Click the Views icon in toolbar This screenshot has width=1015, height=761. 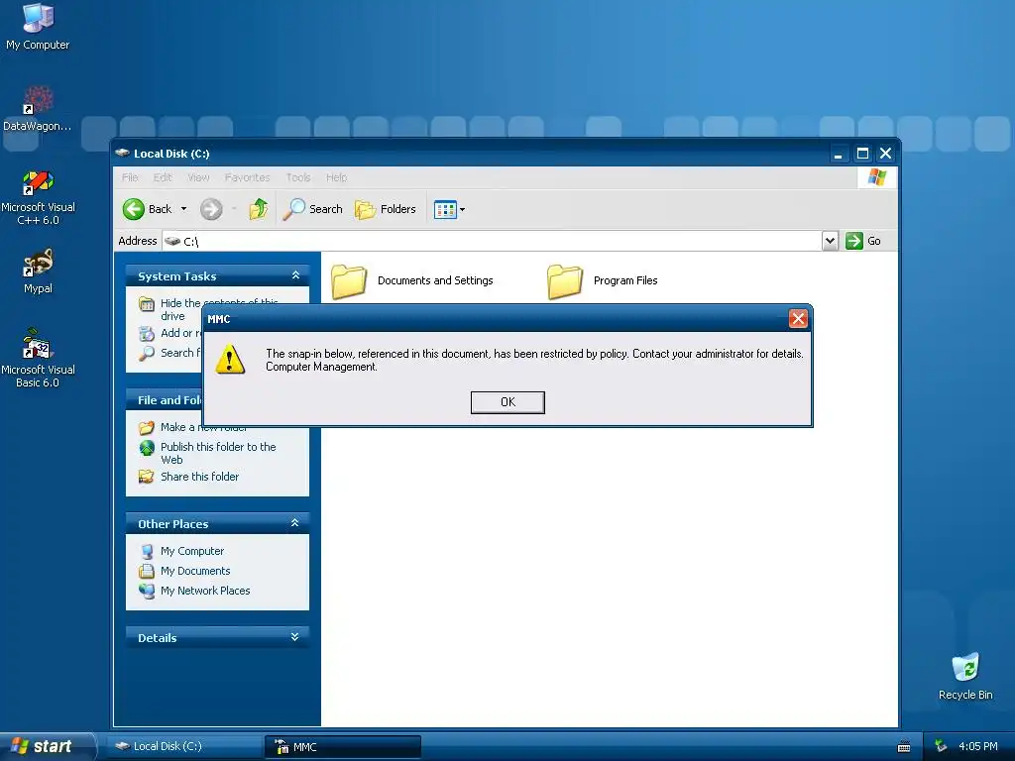pyautogui.click(x=445, y=210)
